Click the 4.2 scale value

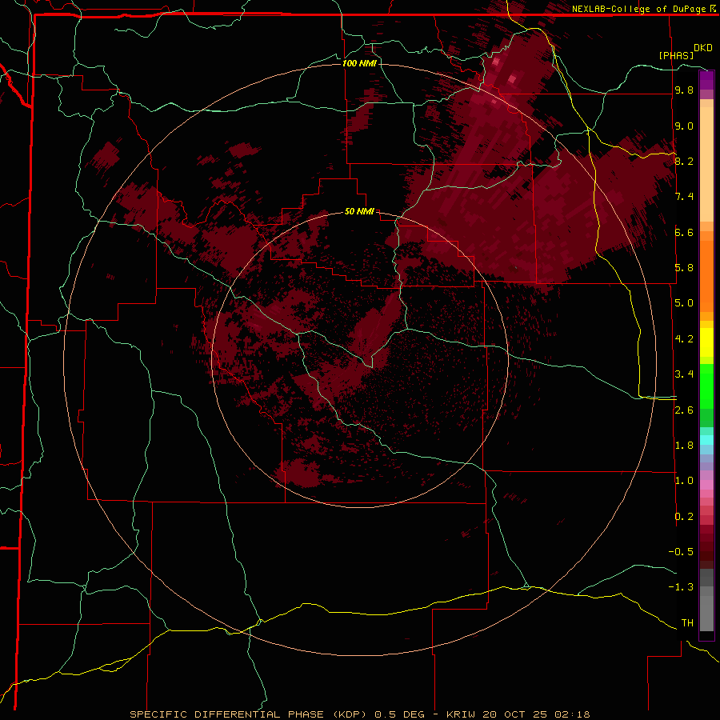684,339
